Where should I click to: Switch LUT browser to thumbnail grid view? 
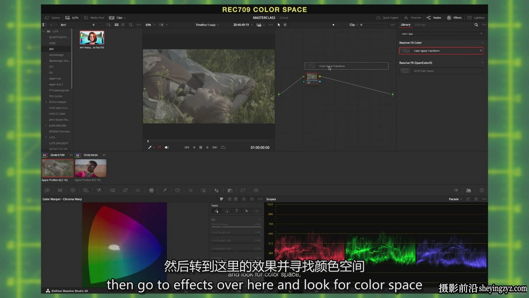click(x=117, y=25)
